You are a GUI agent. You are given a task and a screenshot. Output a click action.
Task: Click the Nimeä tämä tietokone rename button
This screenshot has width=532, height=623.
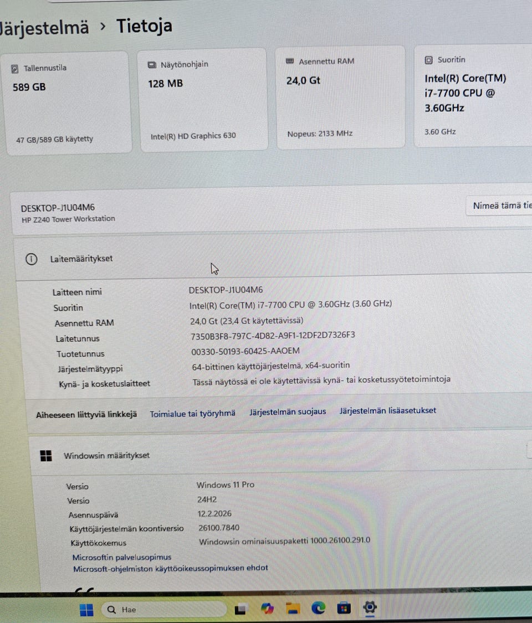coord(499,205)
